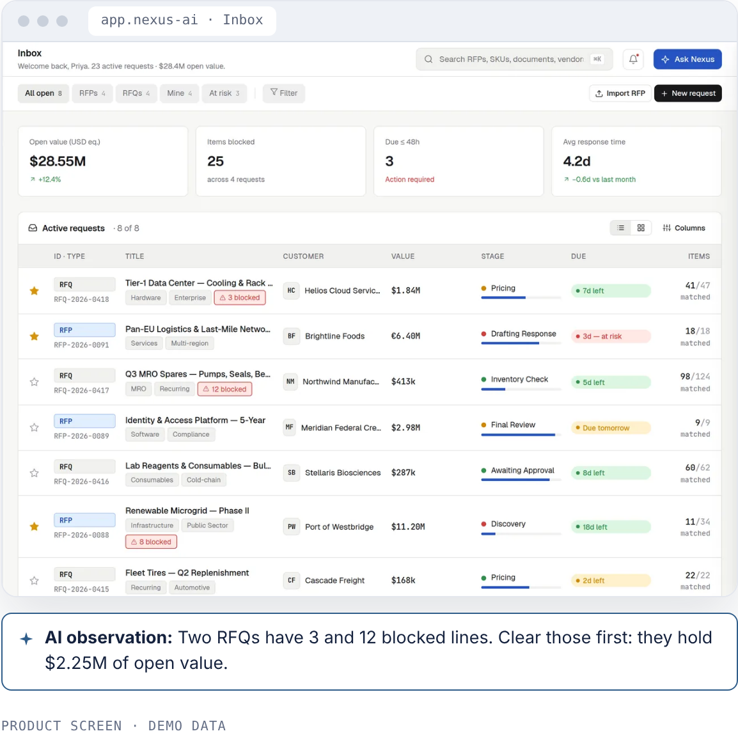The image size is (738, 738).
Task: Click the MF Meridian Federal avatar
Action: (x=290, y=427)
